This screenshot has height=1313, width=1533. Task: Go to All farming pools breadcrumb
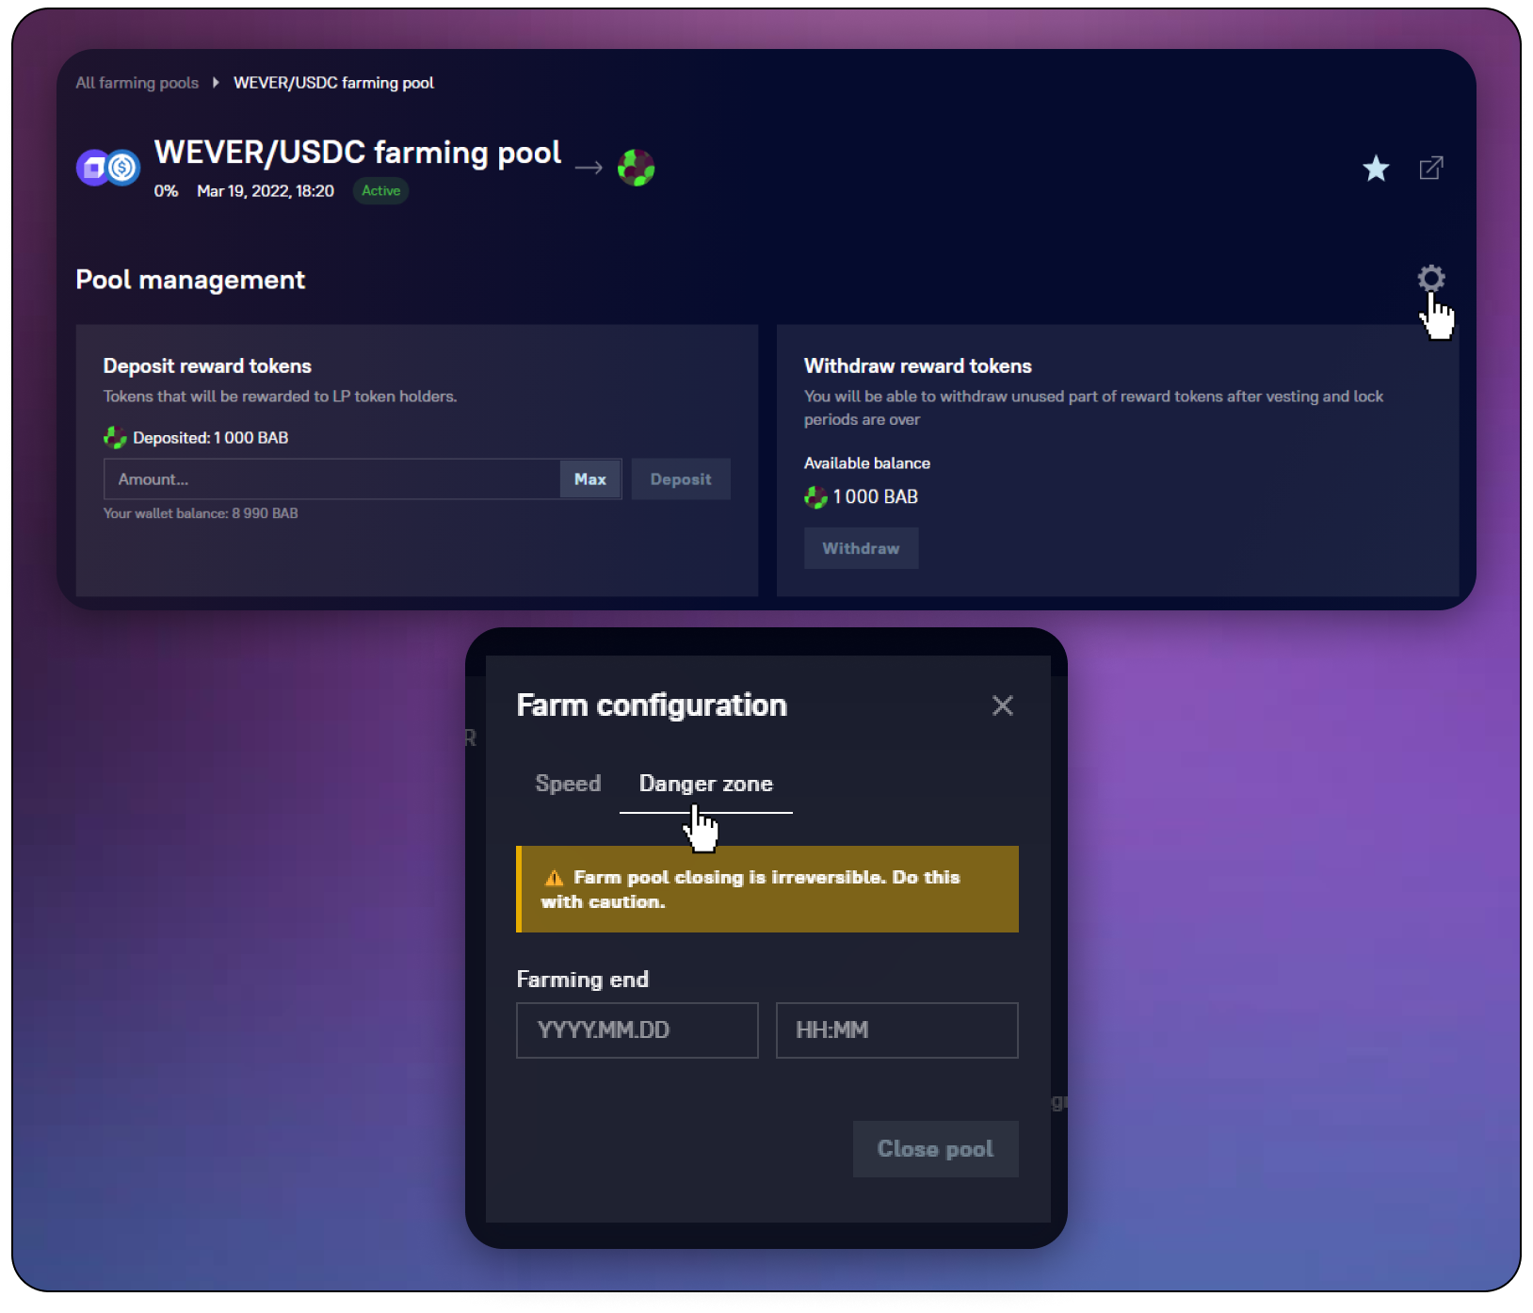click(137, 83)
